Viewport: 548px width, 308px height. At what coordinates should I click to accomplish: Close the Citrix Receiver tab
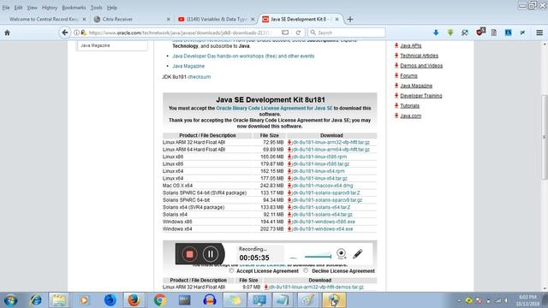168,19
